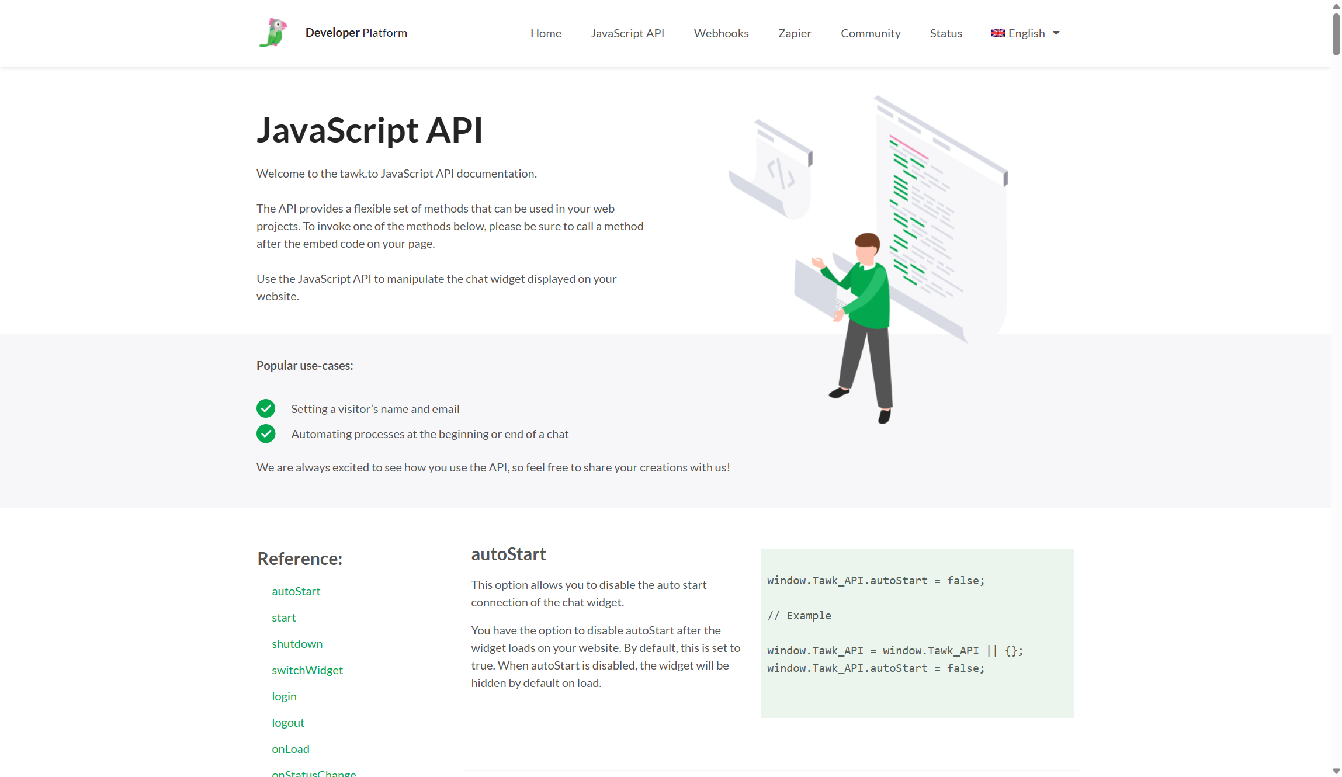Open the English language dropdown arrow
Screen dimensions: 1342x777
[x=1056, y=33]
